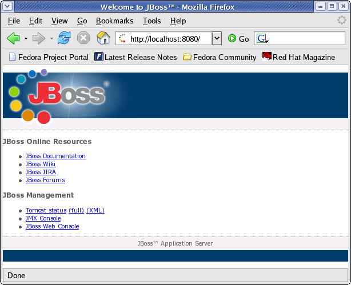Screen dimensions: 351x285
Task: Open the (full) Tomcat status link
Action: tap(77, 210)
